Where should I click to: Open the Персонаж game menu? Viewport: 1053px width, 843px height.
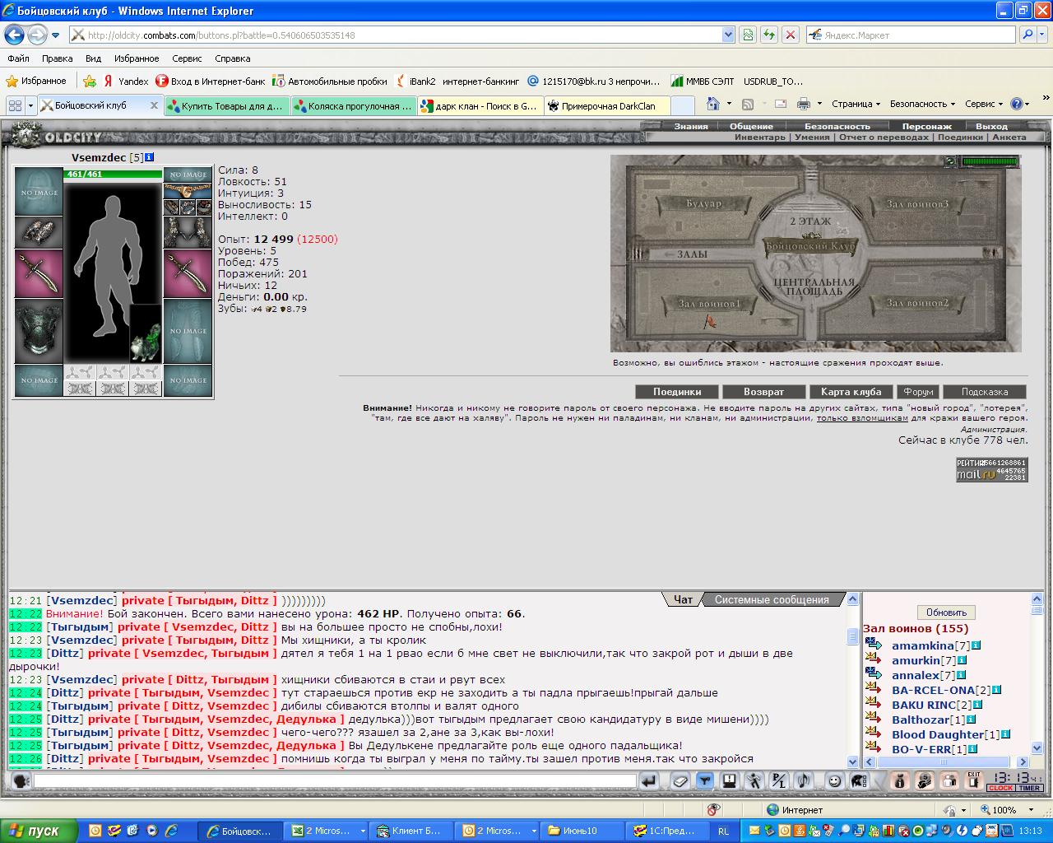(926, 126)
